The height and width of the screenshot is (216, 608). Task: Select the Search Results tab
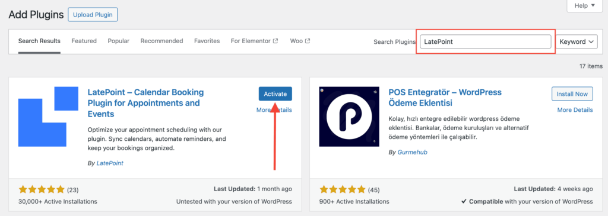click(x=39, y=41)
